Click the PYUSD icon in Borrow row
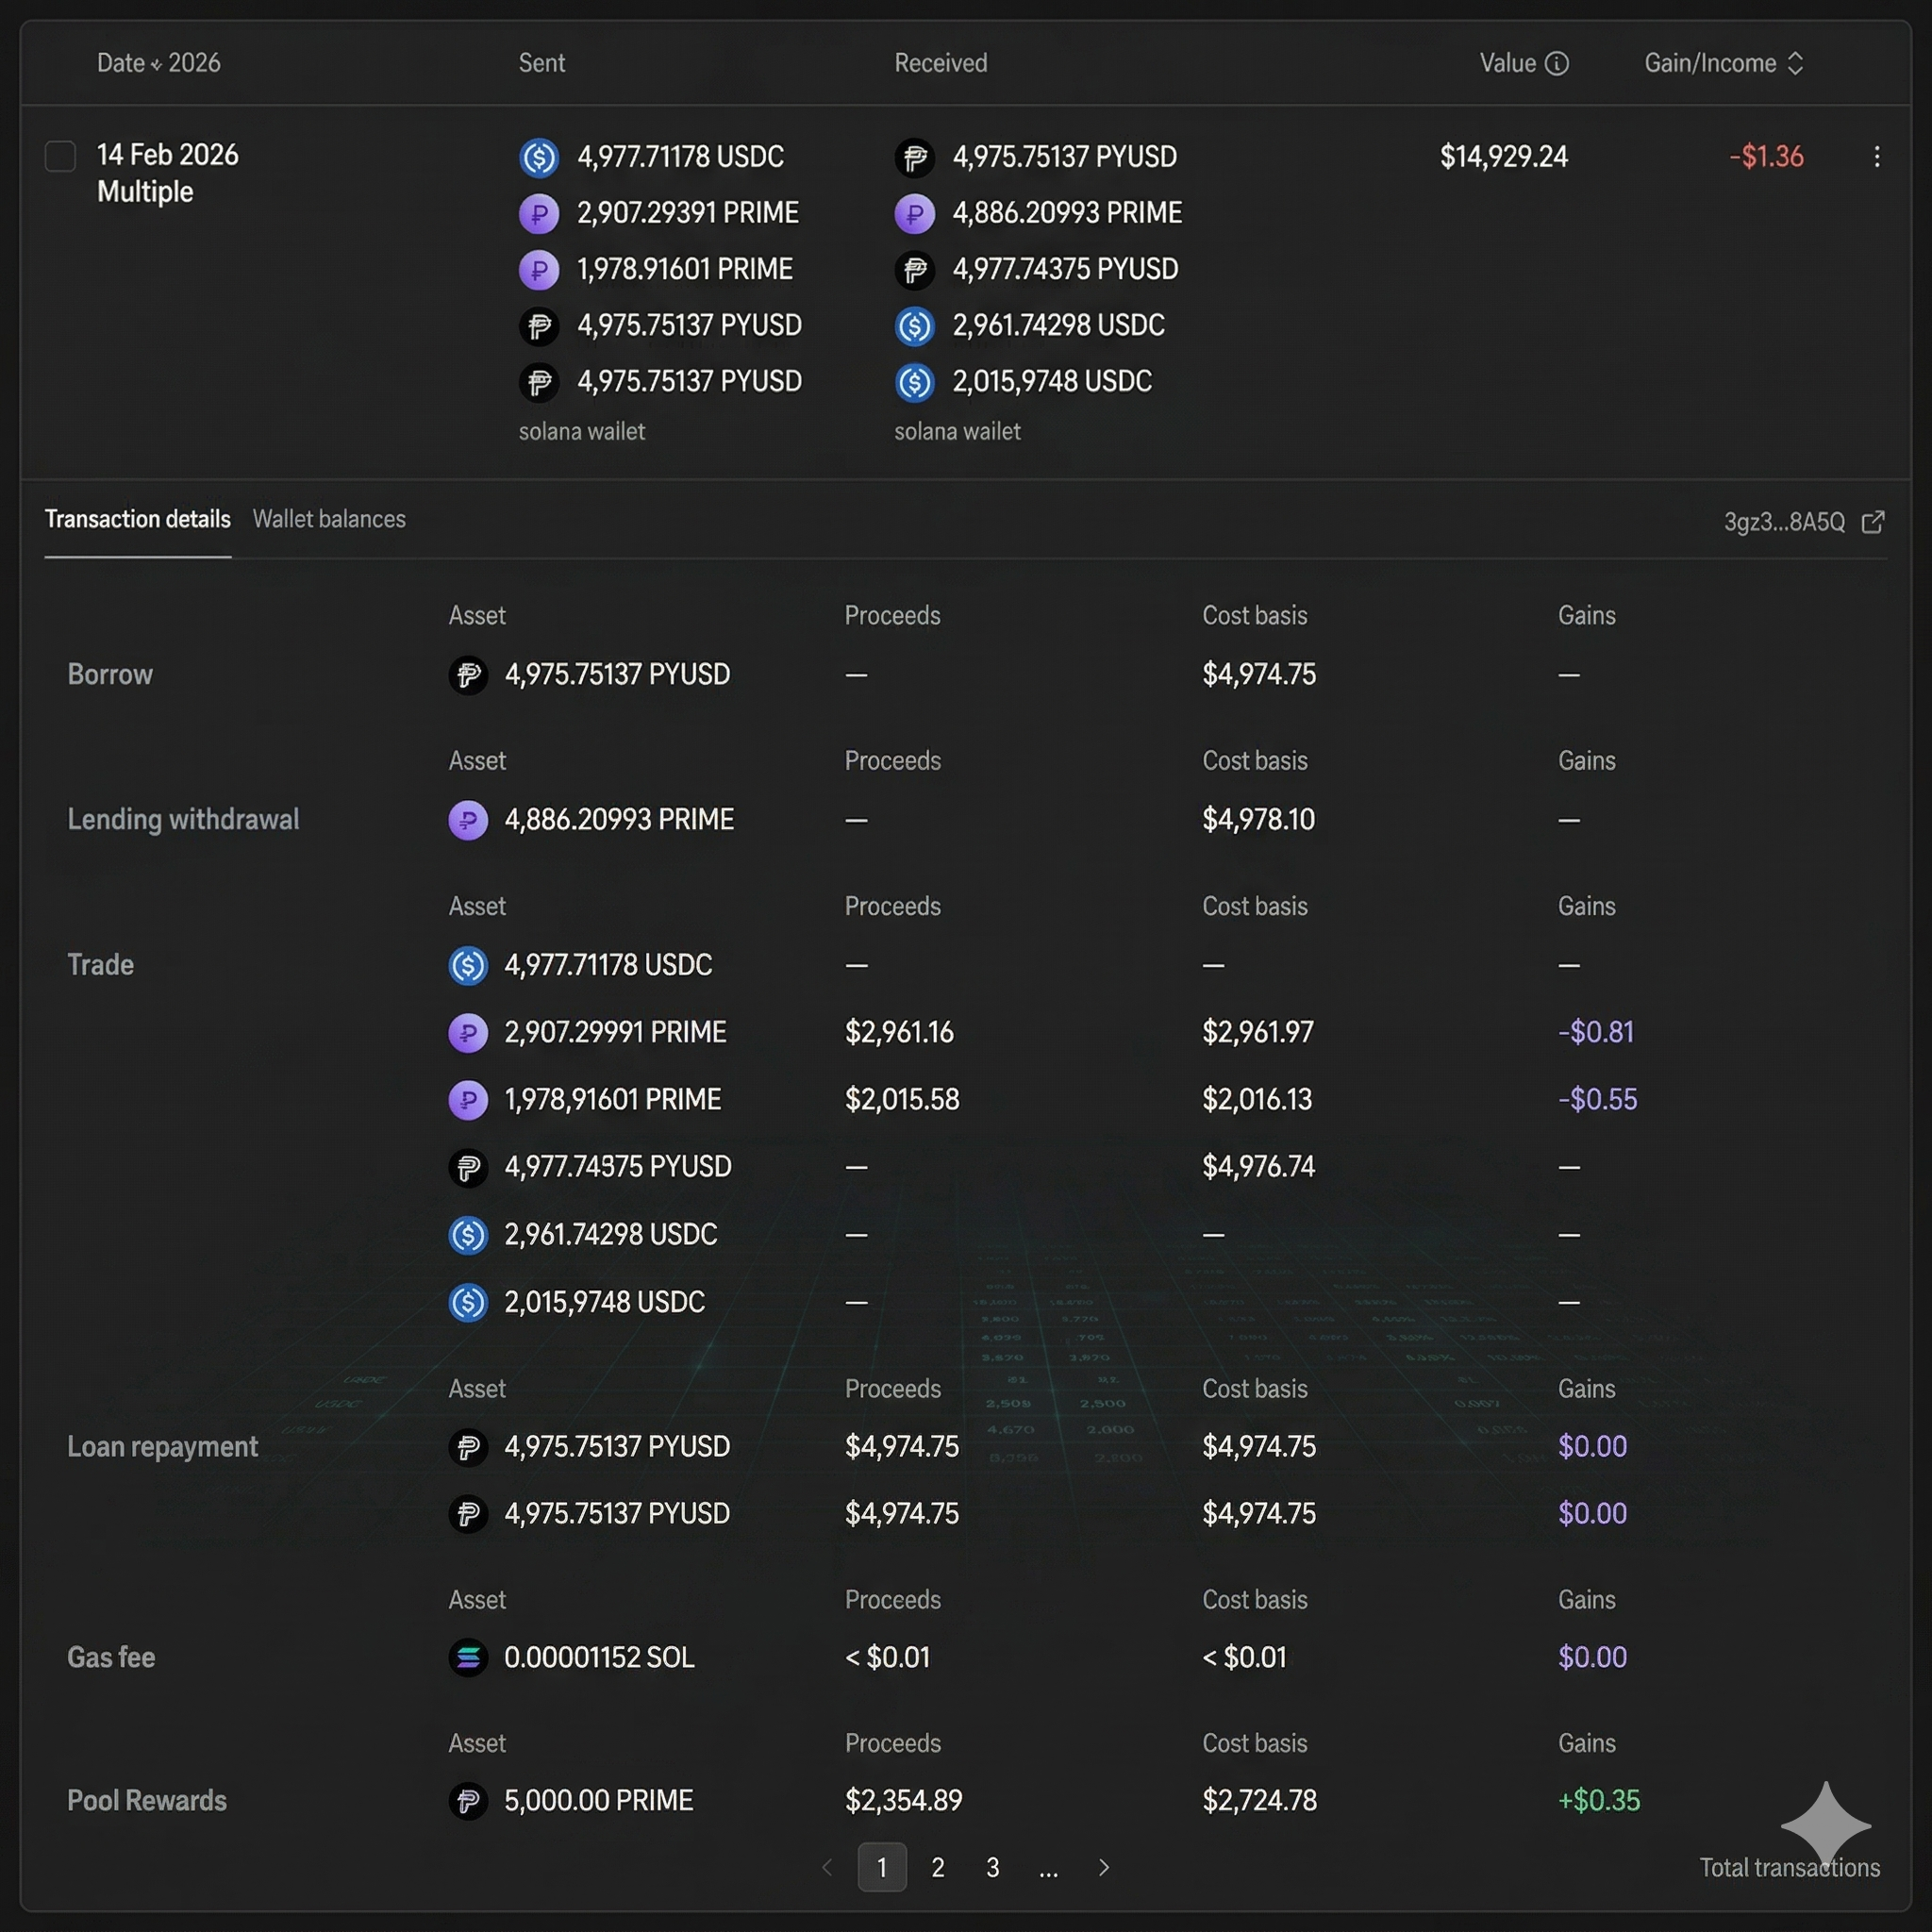This screenshot has width=1932, height=1932. tap(468, 675)
